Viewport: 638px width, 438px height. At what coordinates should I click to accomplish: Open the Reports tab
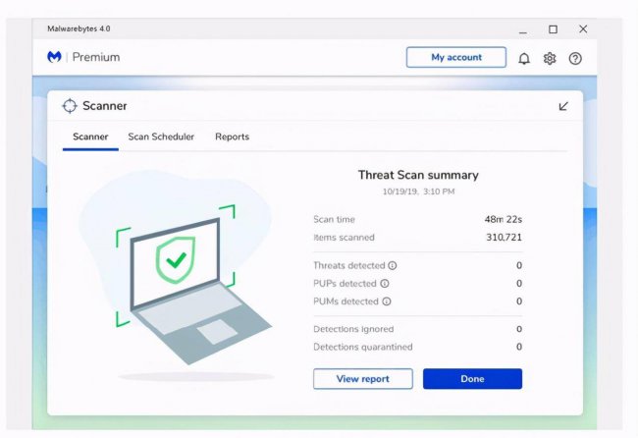tap(232, 137)
